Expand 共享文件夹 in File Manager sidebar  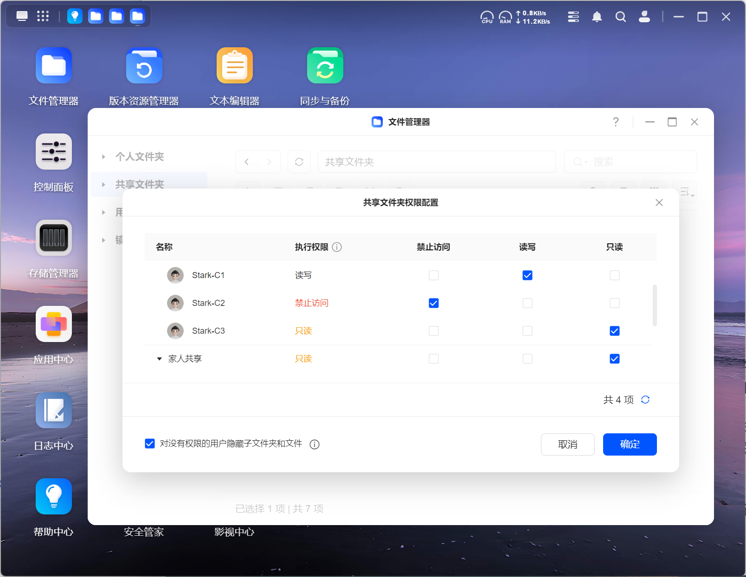pos(103,184)
